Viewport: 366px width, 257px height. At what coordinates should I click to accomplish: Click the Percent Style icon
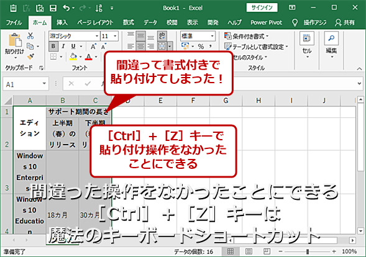tap(201, 47)
